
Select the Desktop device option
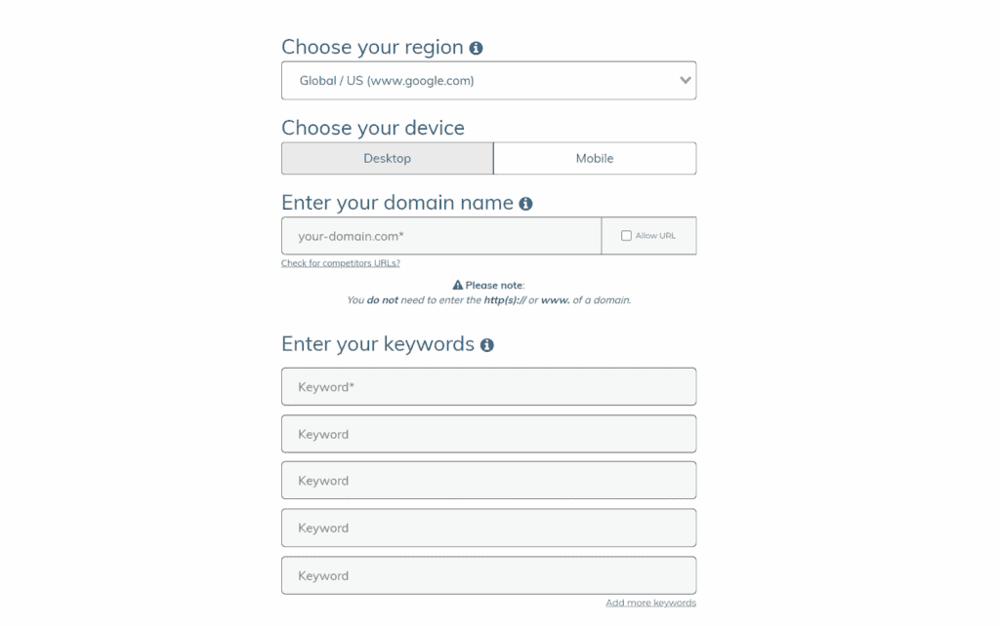click(x=387, y=158)
